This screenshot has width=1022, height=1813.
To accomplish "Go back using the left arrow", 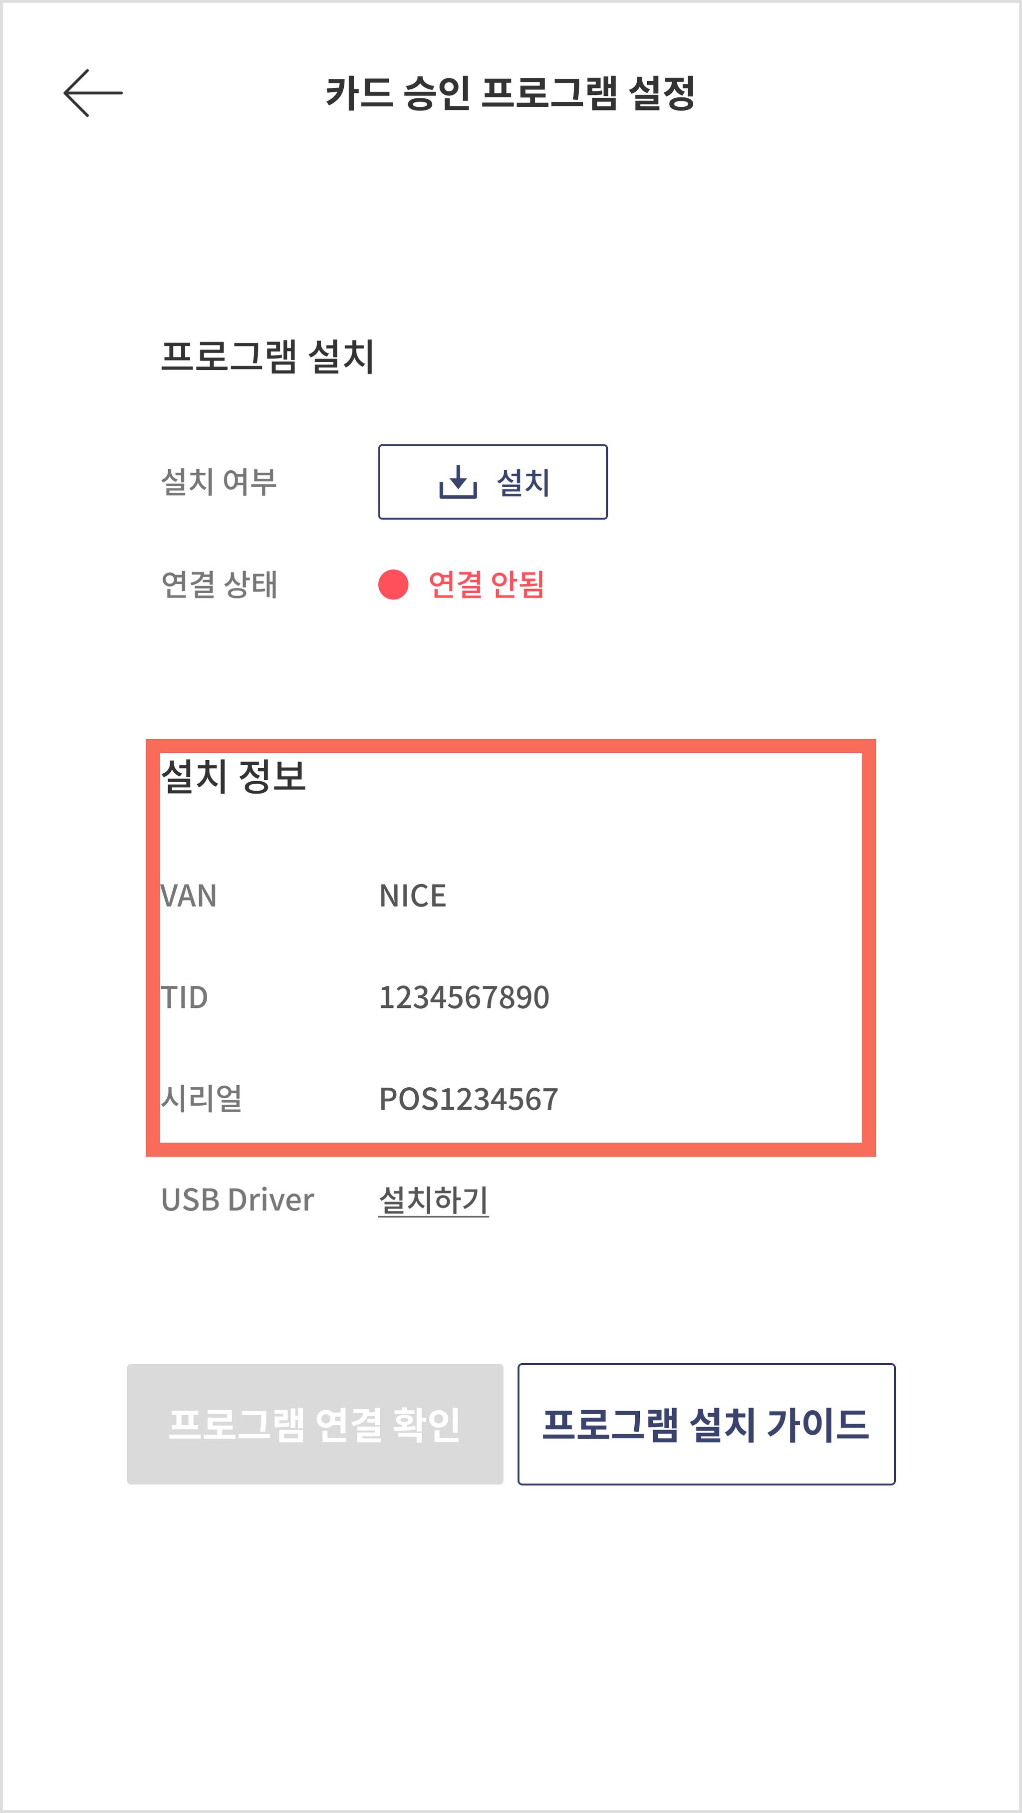I will (93, 93).
